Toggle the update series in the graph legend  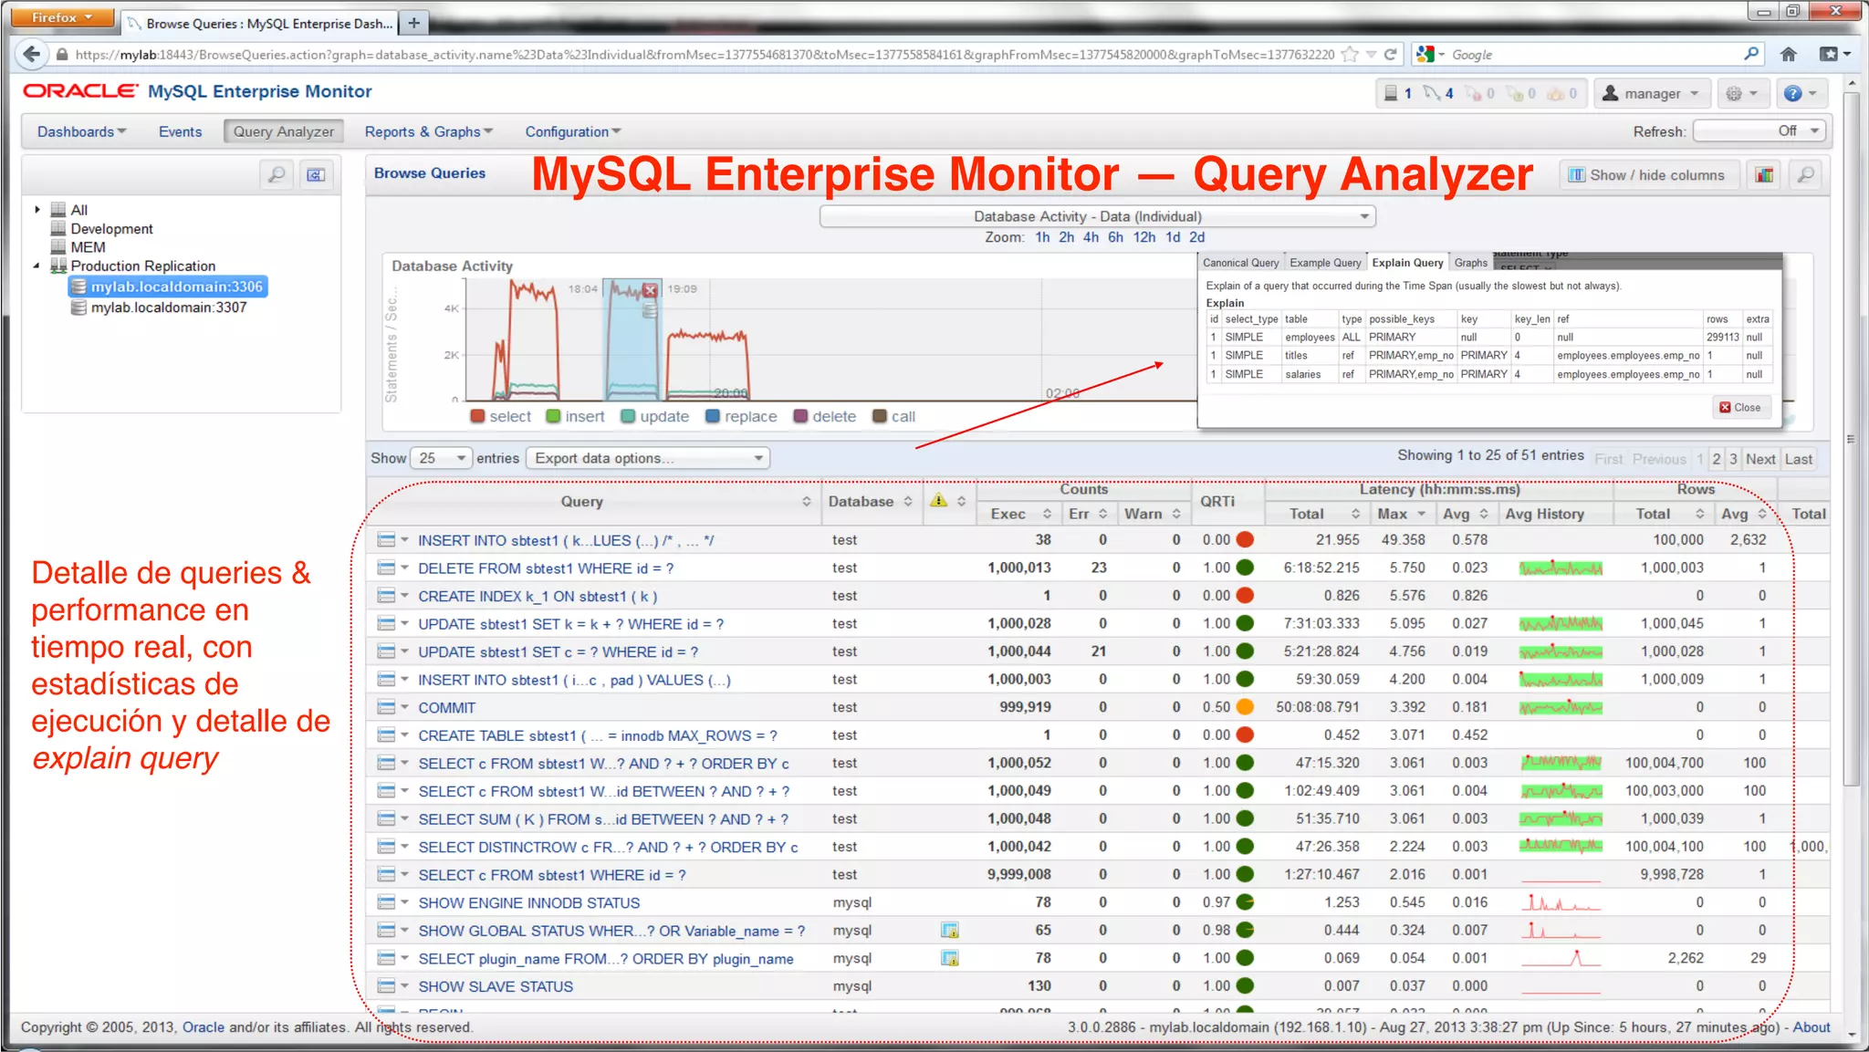pyautogui.click(x=655, y=416)
